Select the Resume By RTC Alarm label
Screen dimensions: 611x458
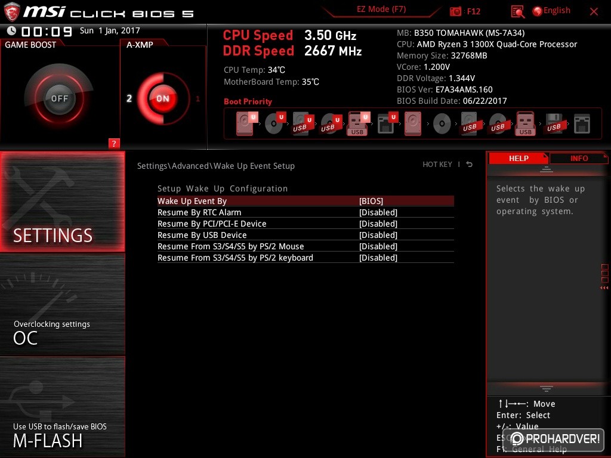click(x=199, y=212)
